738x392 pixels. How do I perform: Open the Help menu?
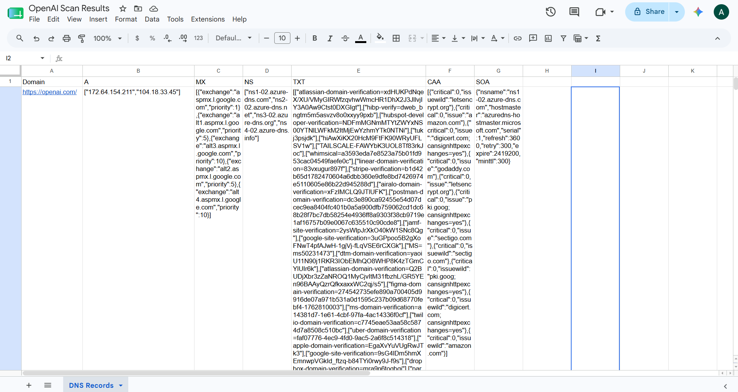239,19
